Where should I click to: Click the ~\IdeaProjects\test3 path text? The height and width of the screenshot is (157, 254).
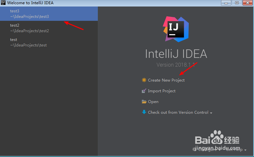[29, 17]
